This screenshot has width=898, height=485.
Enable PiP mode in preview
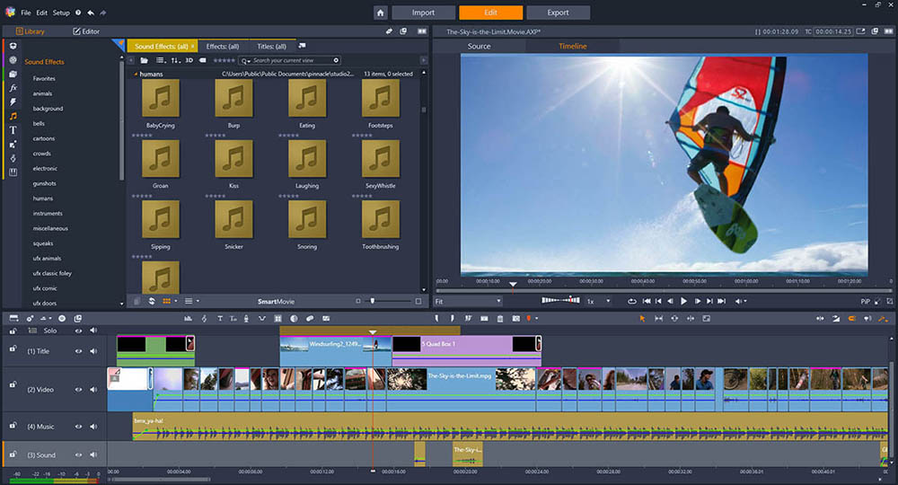pos(866,302)
